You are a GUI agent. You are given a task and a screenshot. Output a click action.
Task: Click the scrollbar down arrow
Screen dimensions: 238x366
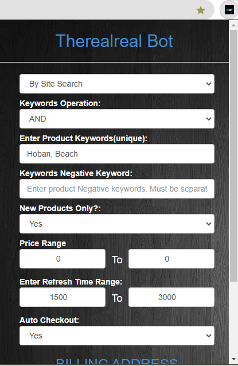coord(233,359)
